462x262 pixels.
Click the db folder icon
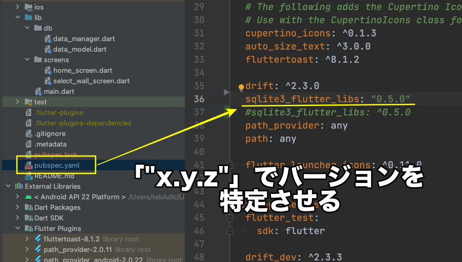[x=38, y=28]
